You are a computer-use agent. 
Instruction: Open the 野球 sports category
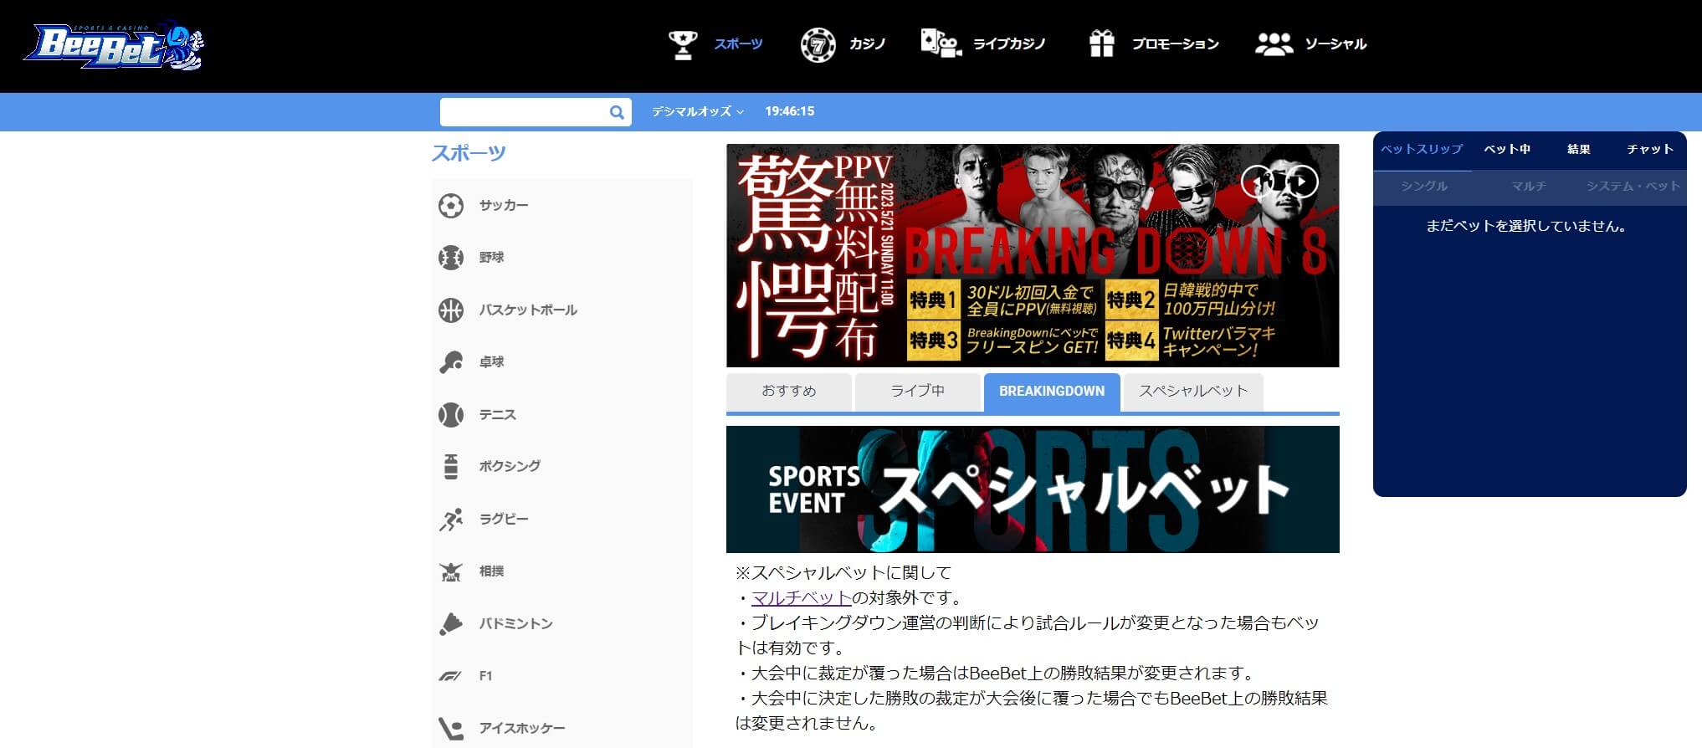click(x=491, y=258)
